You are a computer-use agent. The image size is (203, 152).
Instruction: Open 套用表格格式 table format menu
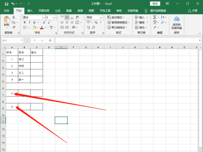pyautogui.click(x=119, y=22)
